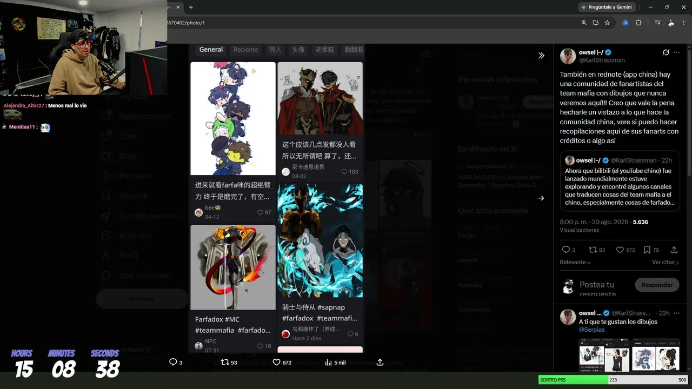Open the first image thumbnail in the reply
Screen dimensions: 692x389
[x=604, y=355]
